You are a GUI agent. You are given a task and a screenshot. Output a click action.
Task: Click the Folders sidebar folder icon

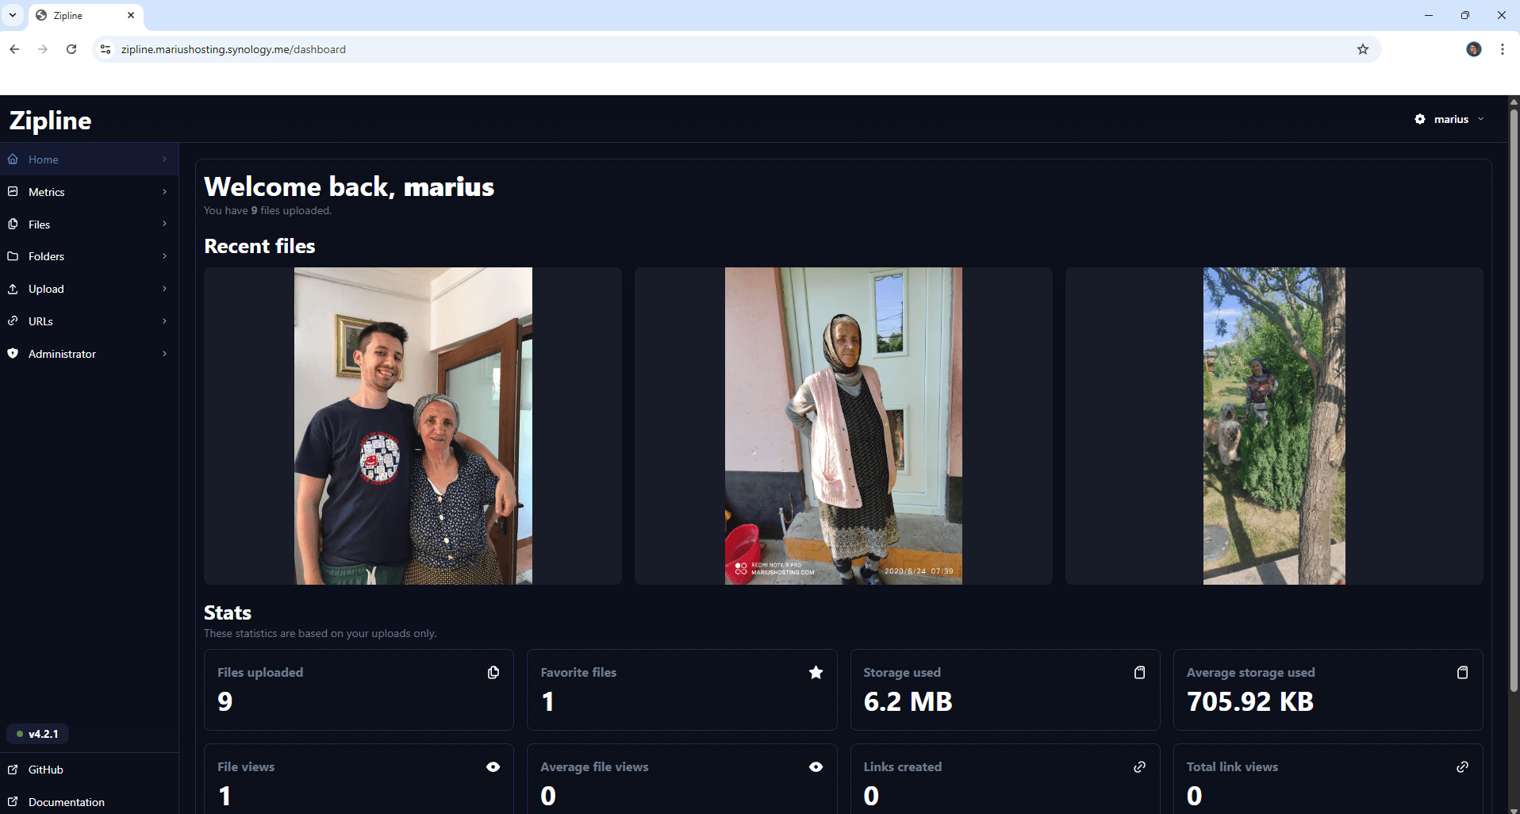tap(13, 256)
